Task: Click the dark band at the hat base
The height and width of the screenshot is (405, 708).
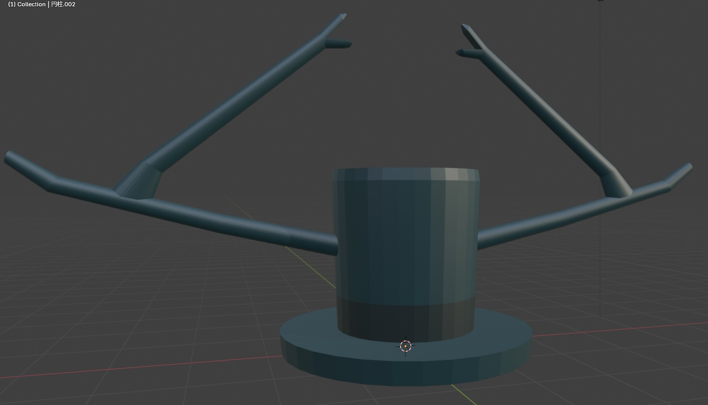Action: coord(405,319)
